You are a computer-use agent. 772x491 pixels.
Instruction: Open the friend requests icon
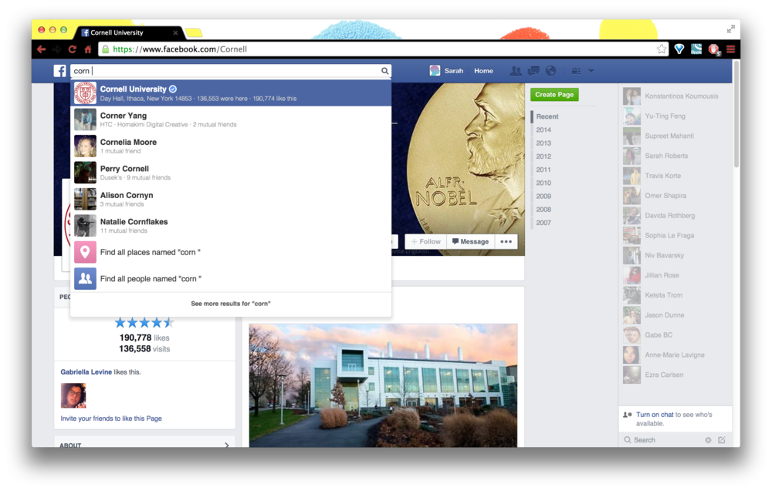[516, 71]
